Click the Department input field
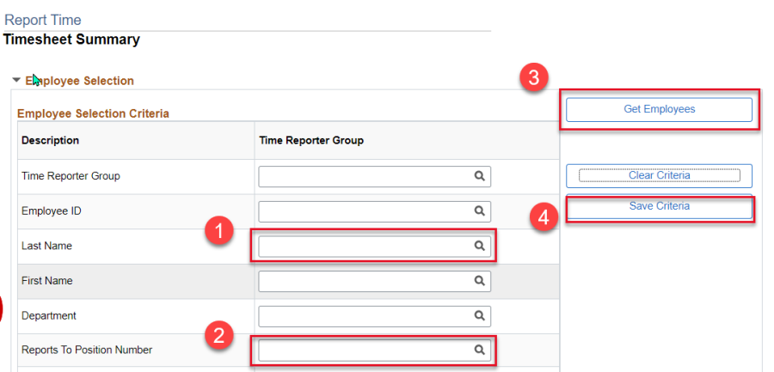This screenshot has width=774, height=372. click(x=375, y=316)
